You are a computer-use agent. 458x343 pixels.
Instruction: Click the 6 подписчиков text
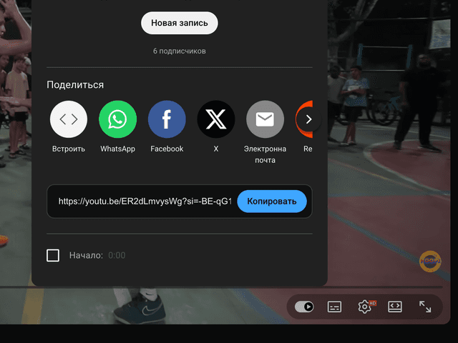coord(180,51)
